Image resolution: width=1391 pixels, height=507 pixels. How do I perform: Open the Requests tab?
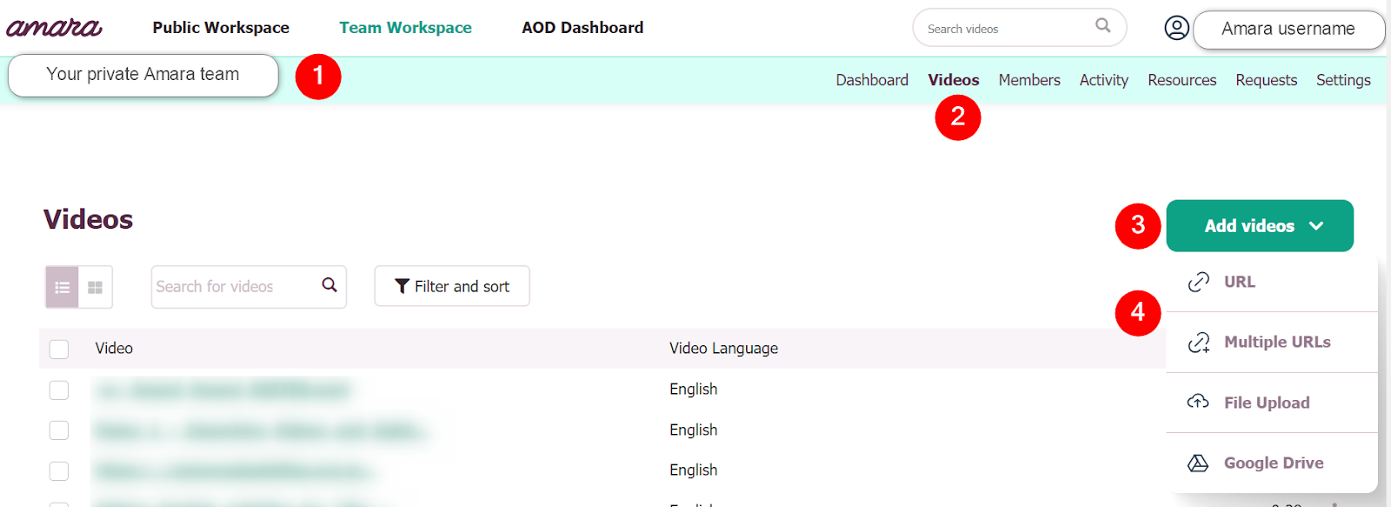click(1266, 80)
